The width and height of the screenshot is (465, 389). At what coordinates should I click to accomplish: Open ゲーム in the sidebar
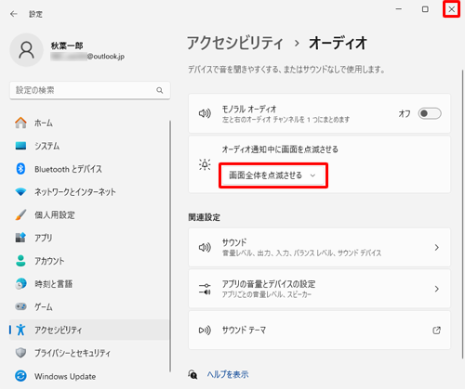click(89, 306)
